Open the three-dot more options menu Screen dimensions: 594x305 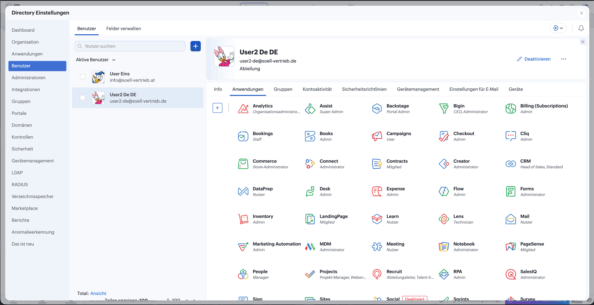564,59
